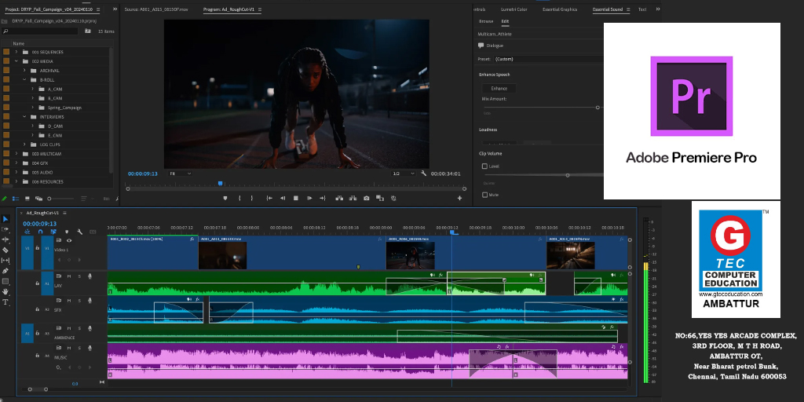Pick the Hand tool
This screenshot has width=804, height=402.
(x=5, y=291)
